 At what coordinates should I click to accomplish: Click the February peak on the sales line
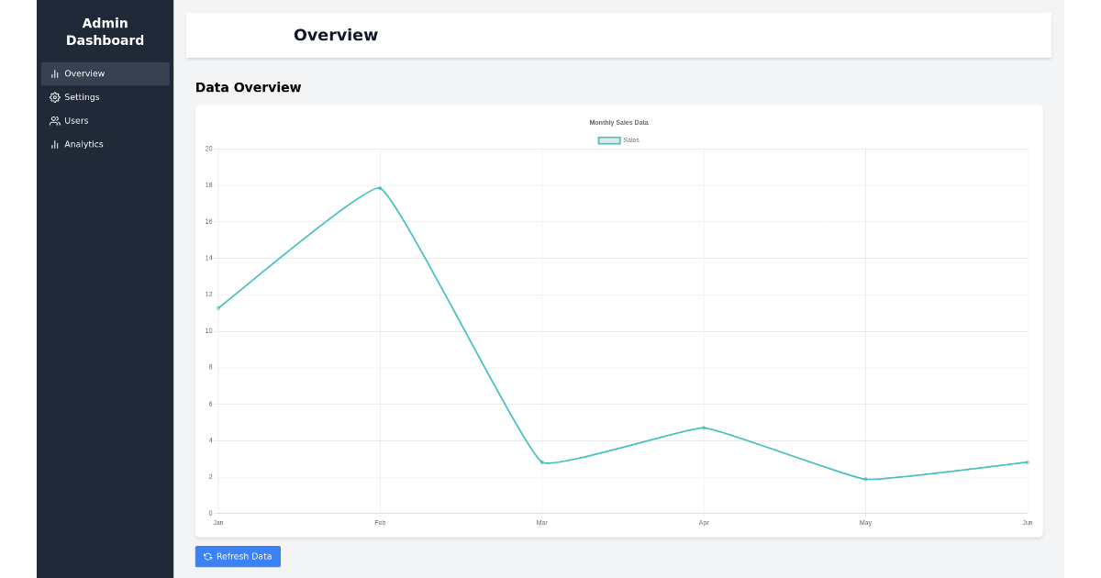click(x=380, y=186)
